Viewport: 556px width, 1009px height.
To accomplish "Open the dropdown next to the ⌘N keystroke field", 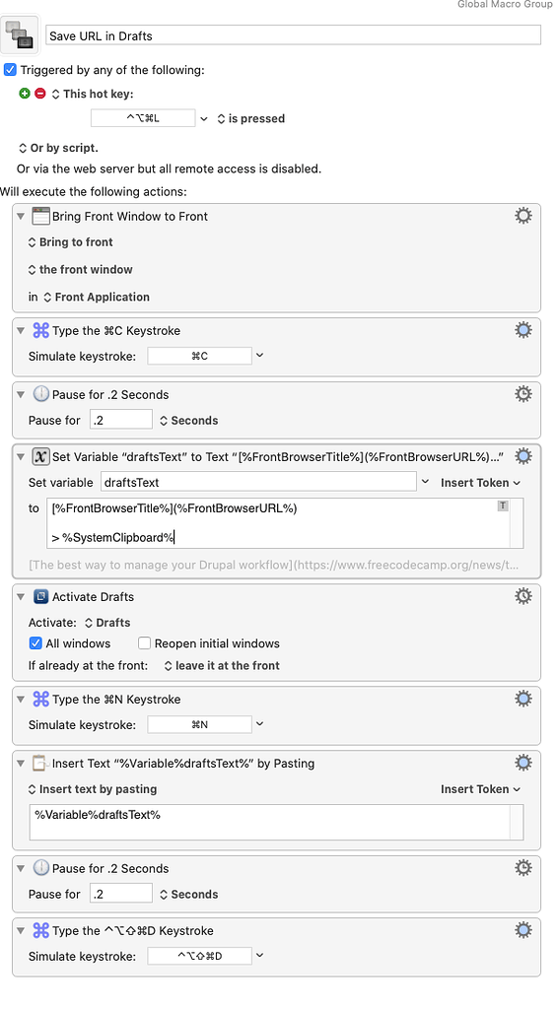I will [260, 724].
